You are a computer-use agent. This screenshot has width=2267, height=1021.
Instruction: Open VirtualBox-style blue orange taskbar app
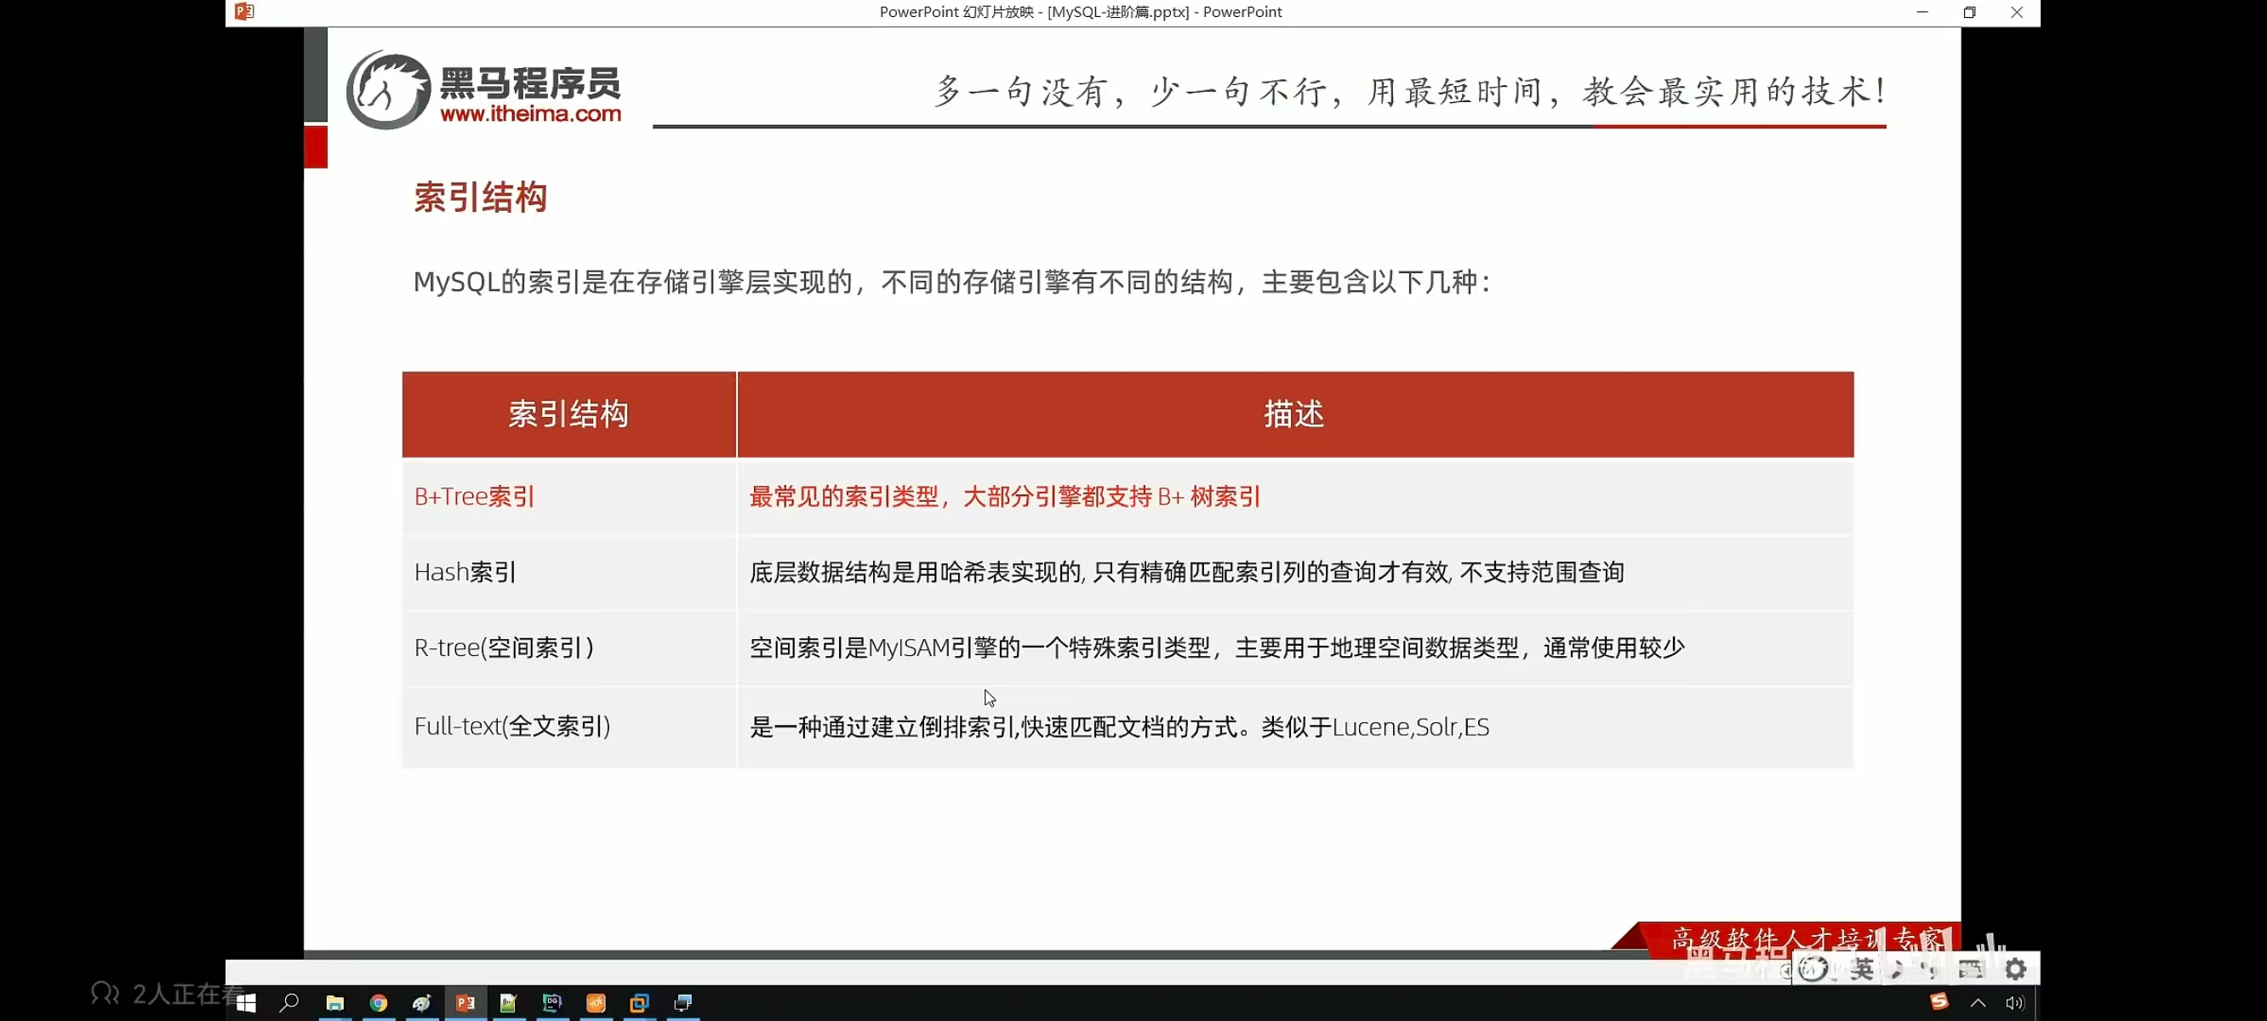639,1002
